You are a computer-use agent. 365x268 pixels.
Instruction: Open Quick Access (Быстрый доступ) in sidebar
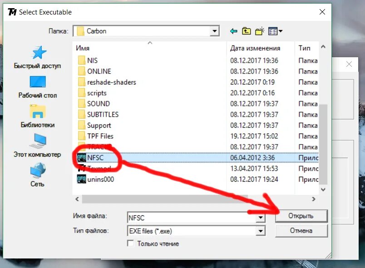[x=38, y=57]
